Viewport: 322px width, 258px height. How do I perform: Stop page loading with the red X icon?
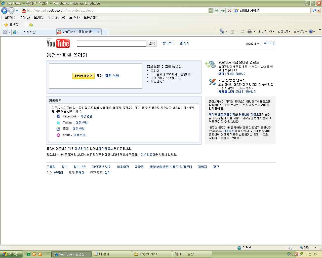(229, 11)
